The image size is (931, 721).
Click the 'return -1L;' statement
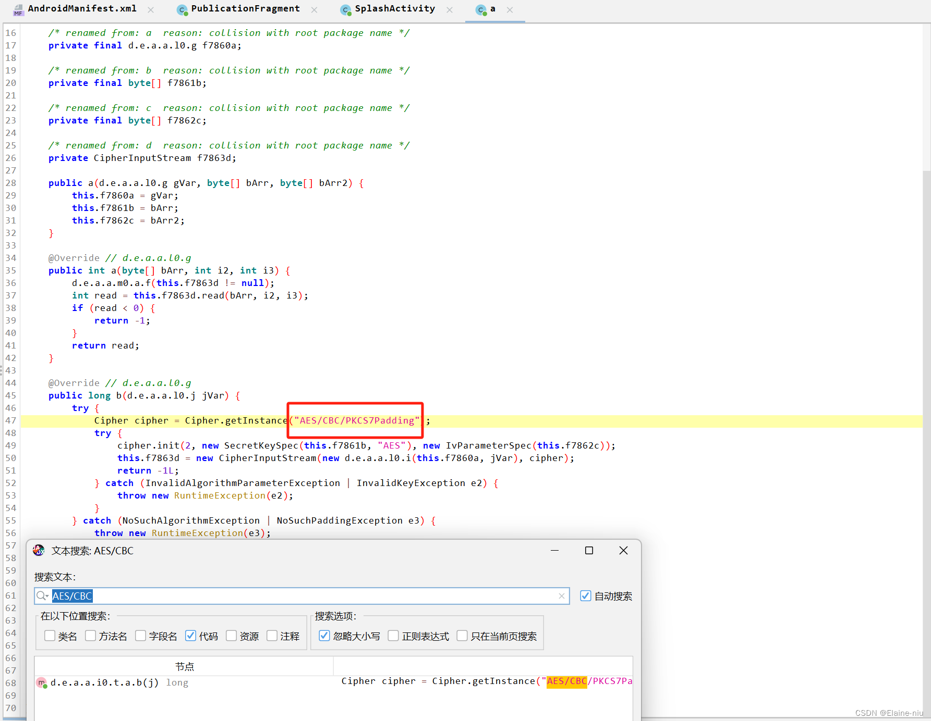pos(148,470)
